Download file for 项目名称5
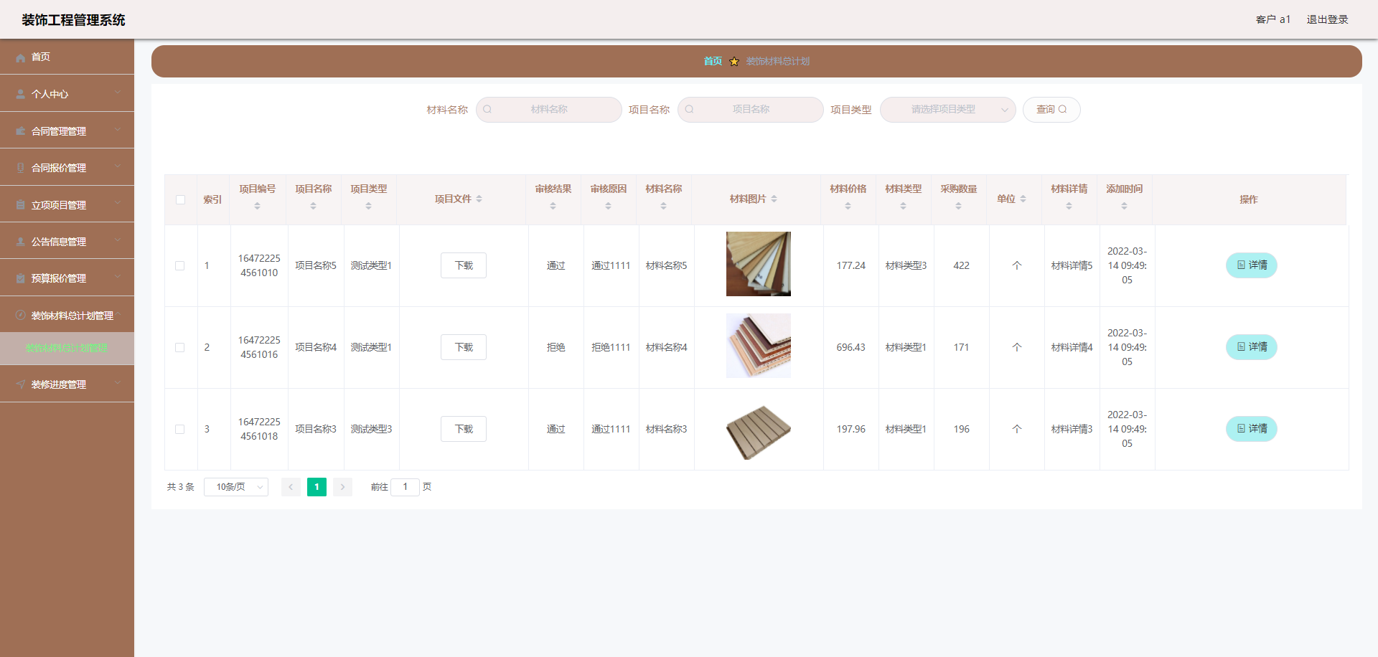1378x657 pixels. 464,265
